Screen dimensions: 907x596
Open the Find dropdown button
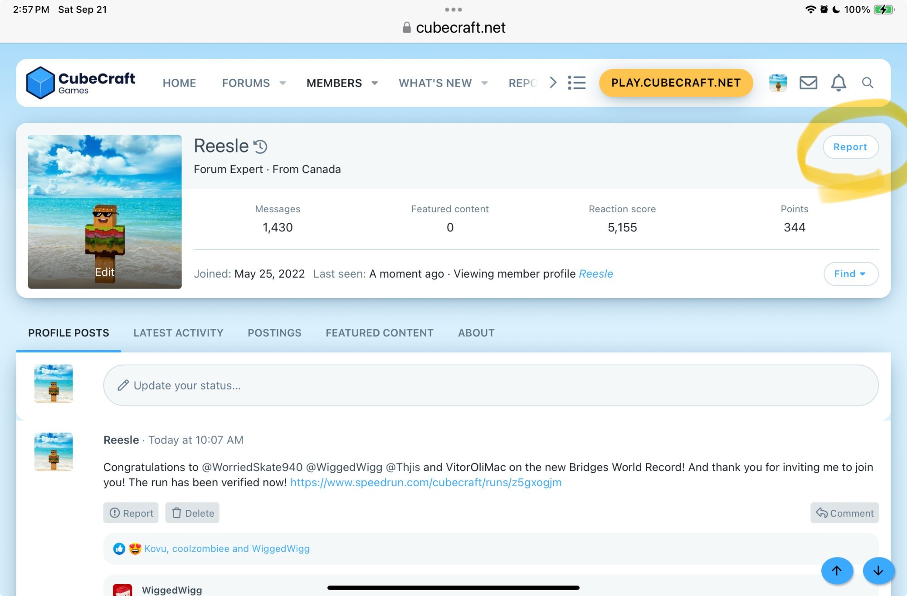click(x=851, y=274)
